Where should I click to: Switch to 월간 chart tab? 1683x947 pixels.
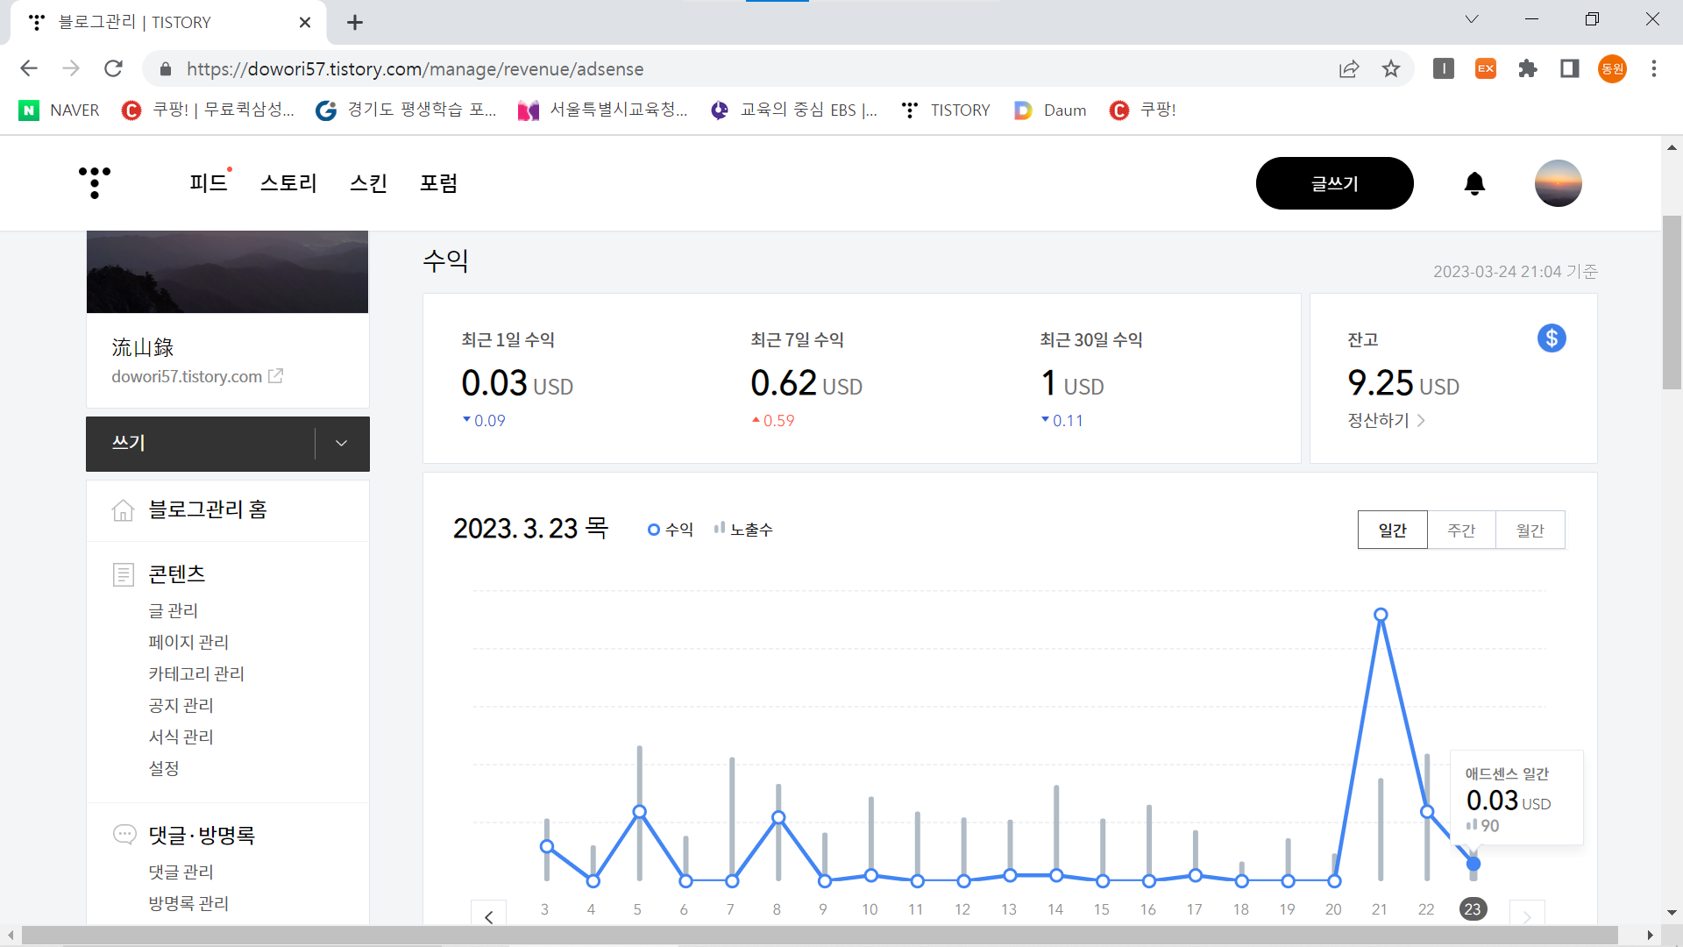tap(1530, 530)
